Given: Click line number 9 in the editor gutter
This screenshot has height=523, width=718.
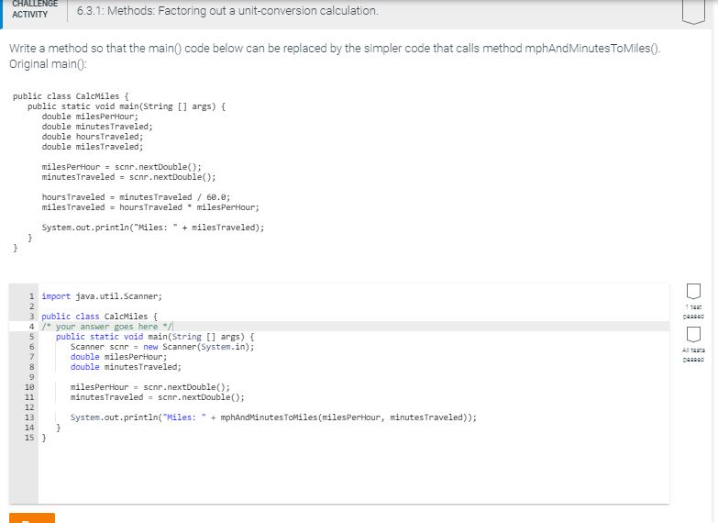Looking at the screenshot, I should point(31,377).
